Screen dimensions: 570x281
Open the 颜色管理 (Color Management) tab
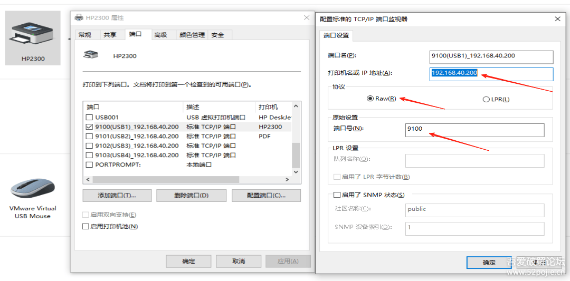click(192, 35)
